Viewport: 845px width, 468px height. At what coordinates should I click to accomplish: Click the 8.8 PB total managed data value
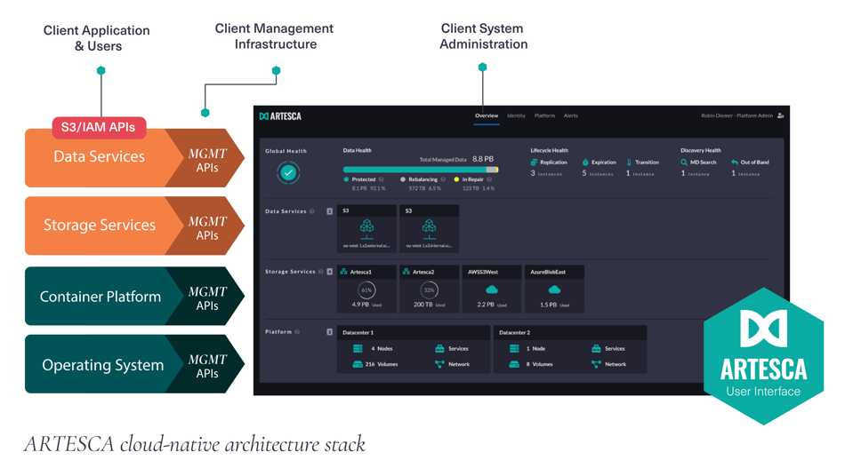click(483, 159)
